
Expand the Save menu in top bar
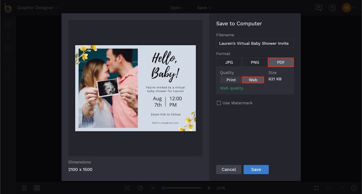(204, 8)
